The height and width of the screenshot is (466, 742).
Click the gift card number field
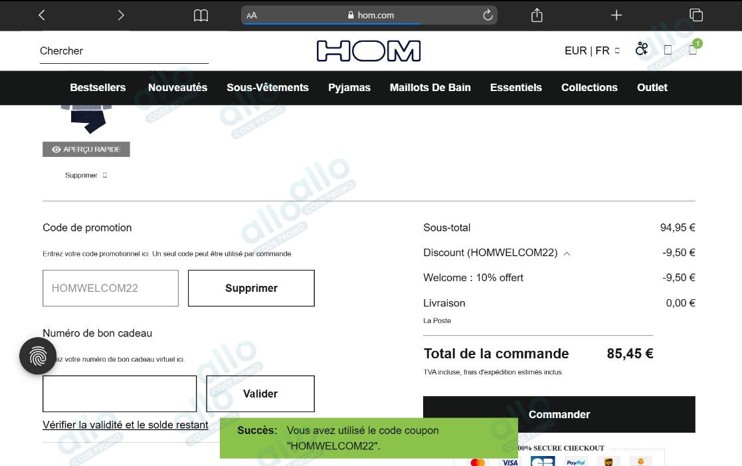pyautogui.click(x=120, y=394)
